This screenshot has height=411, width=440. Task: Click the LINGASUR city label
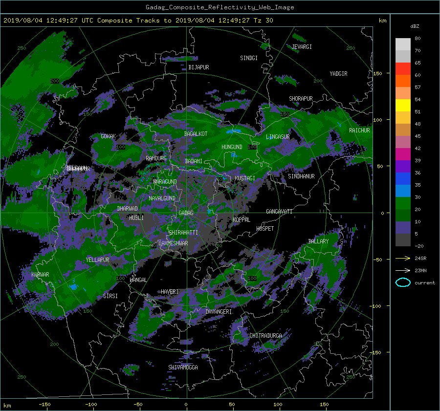tap(278, 137)
